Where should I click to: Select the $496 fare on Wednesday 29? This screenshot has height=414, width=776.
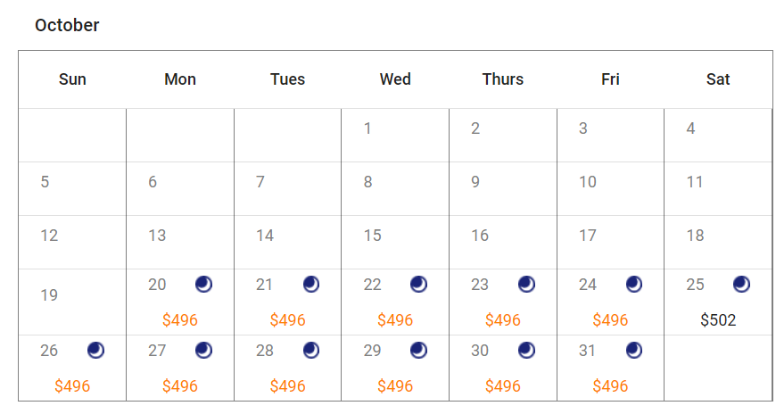pos(395,386)
